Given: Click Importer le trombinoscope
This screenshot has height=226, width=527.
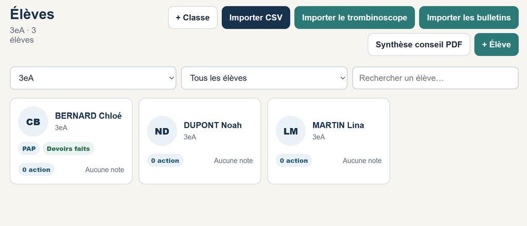Looking at the screenshot, I should point(355,18).
